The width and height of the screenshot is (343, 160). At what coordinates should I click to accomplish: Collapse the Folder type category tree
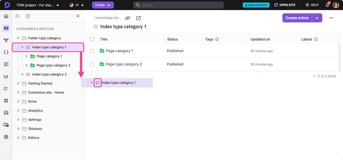(18, 38)
